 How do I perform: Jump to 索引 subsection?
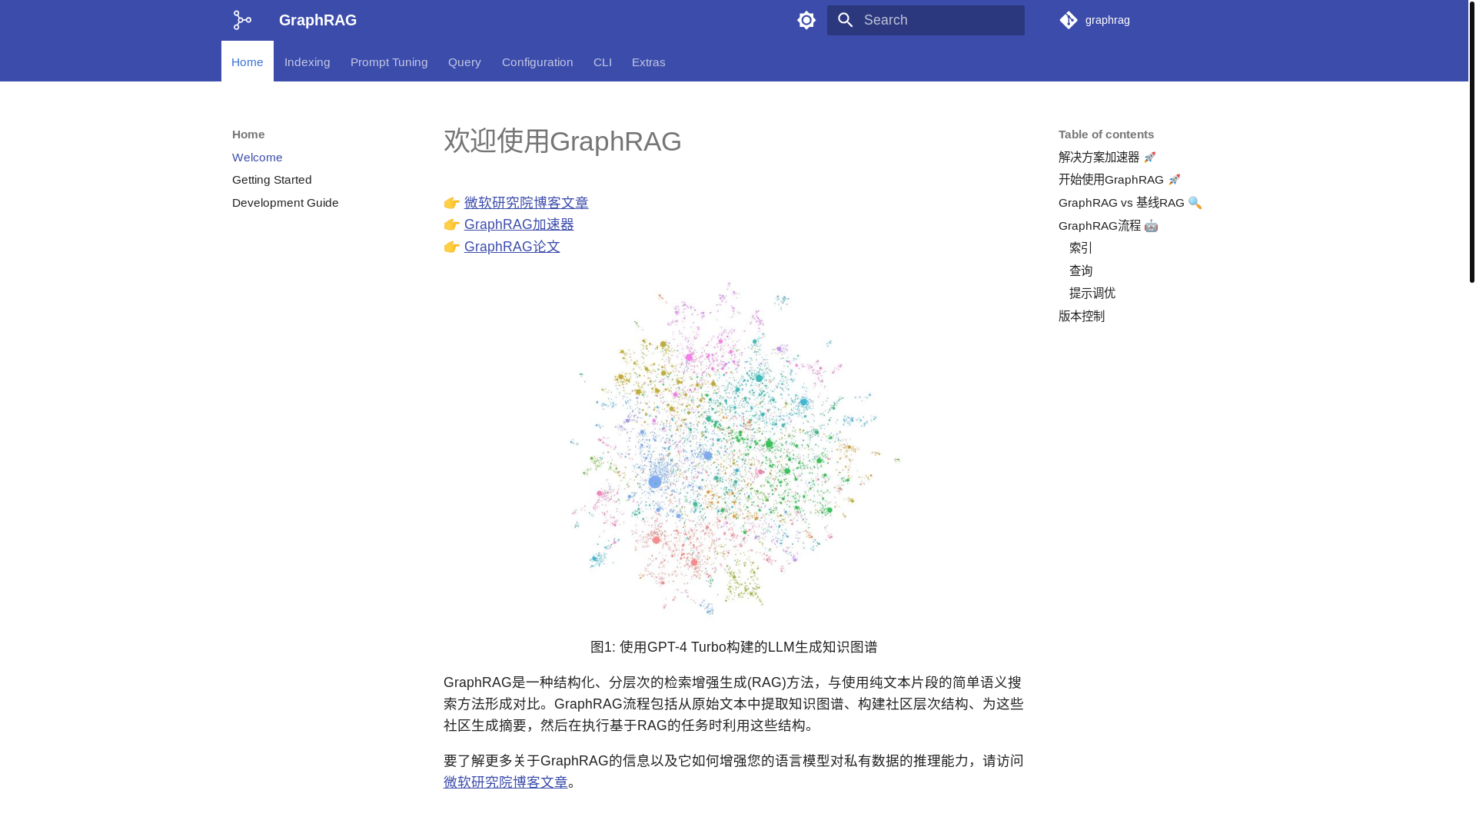(x=1081, y=247)
